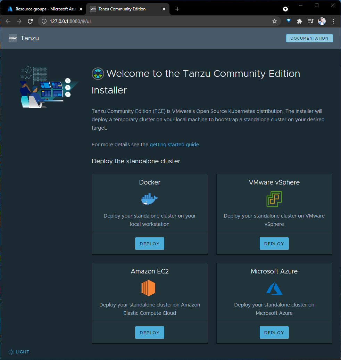Click DEPLOY under VMware vSphere
The image size is (341, 360).
point(274,244)
